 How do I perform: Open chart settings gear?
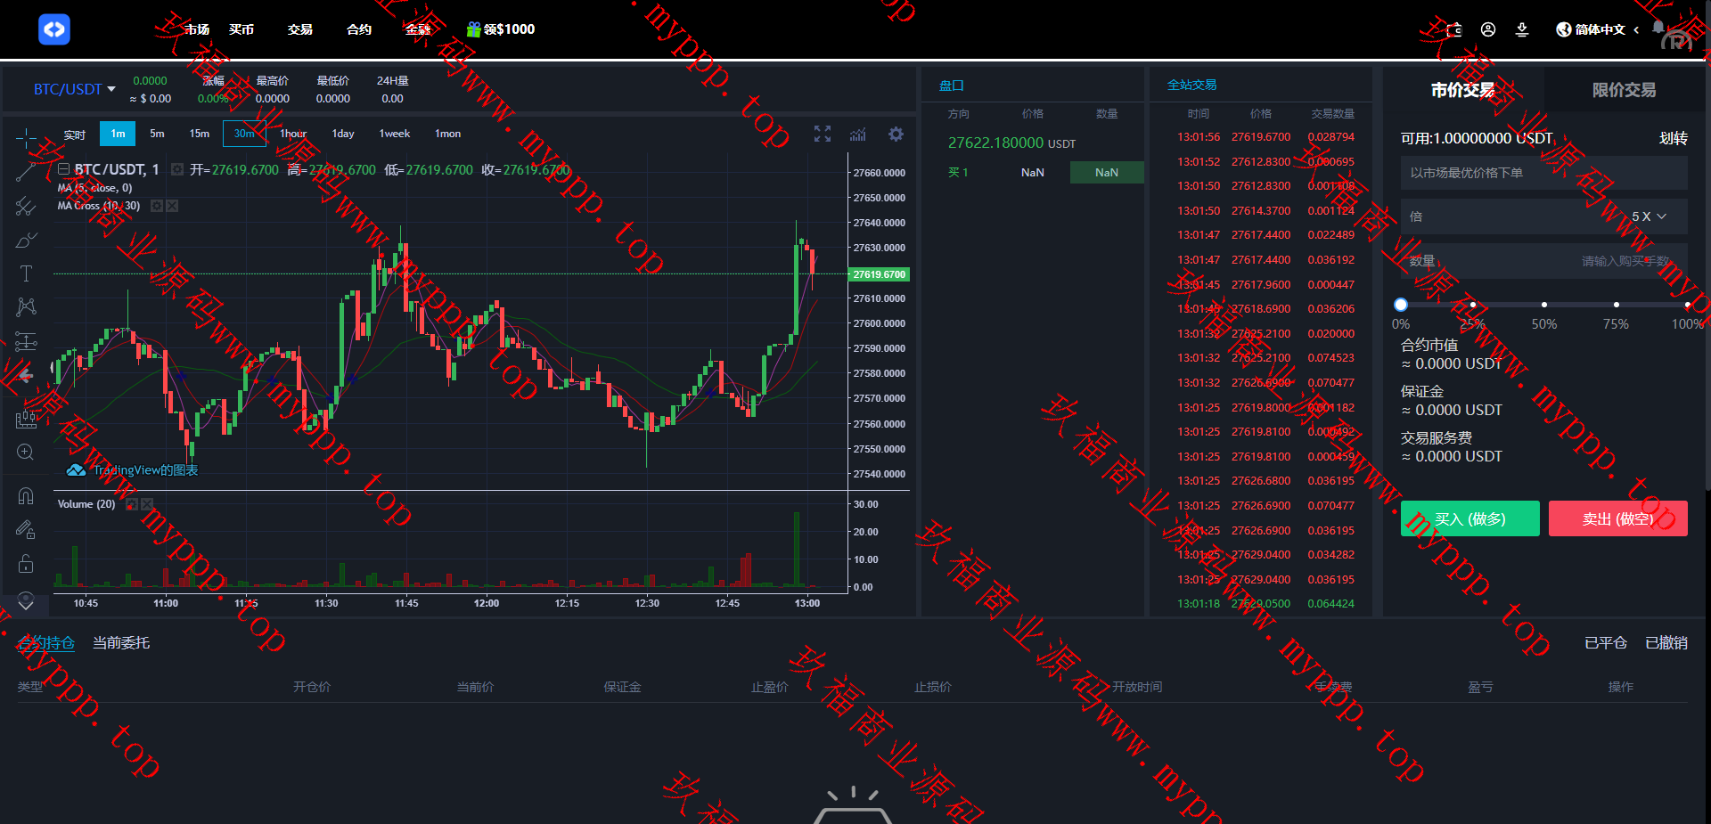(x=896, y=134)
